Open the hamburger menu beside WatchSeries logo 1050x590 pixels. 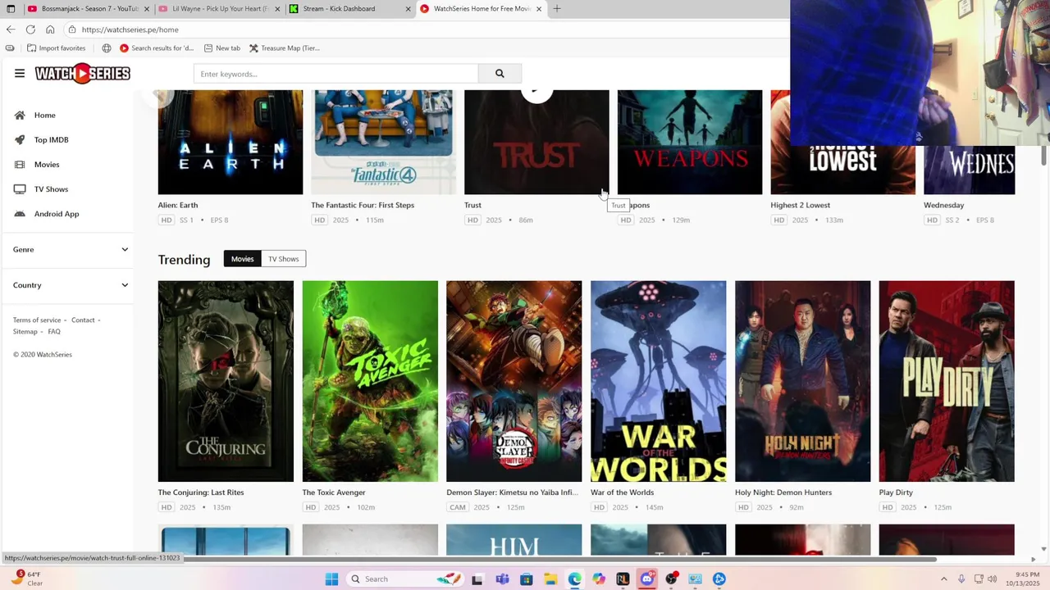(x=20, y=73)
